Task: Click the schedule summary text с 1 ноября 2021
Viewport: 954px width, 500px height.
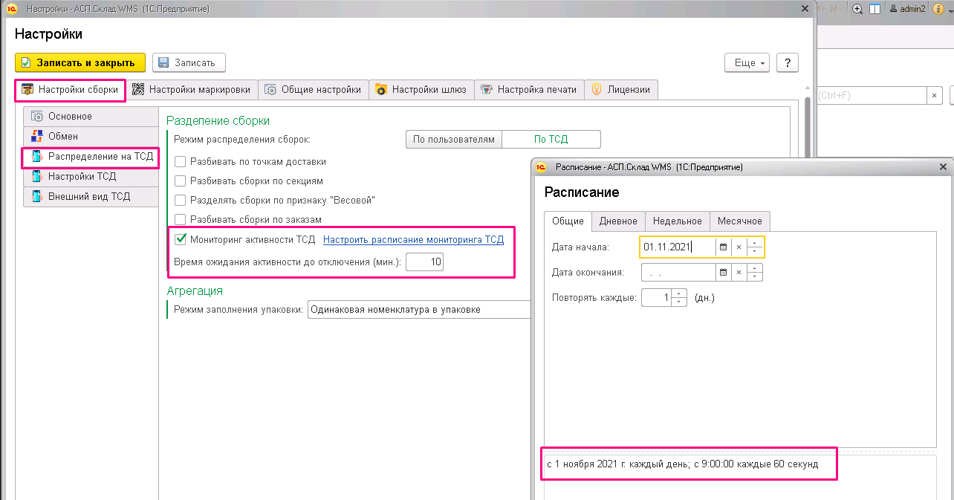Action: pyautogui.click(x=683, y=464)
